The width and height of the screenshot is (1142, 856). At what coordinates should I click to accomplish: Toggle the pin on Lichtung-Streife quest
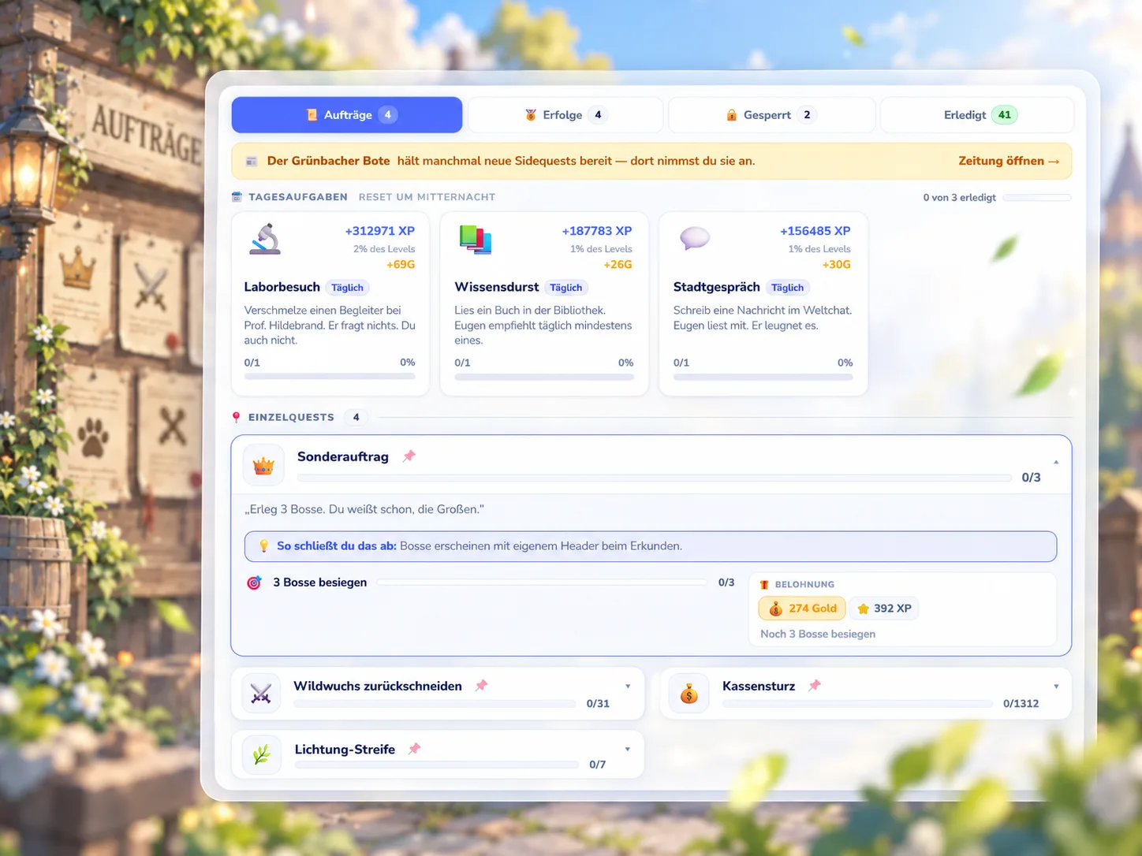tap(414, 749)
